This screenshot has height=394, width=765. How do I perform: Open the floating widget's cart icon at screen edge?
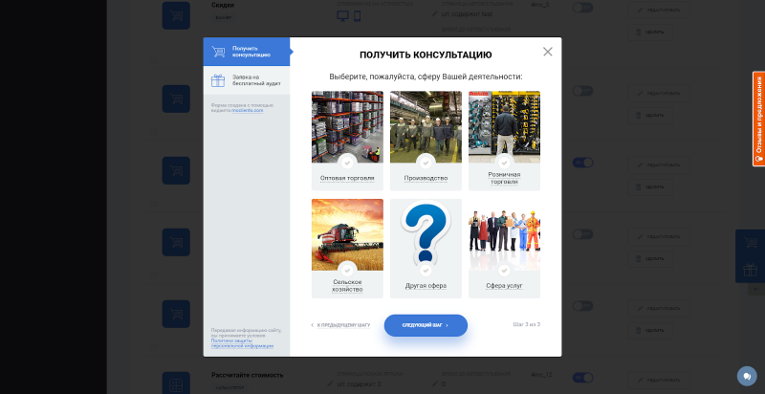click(x=751, y=243)
